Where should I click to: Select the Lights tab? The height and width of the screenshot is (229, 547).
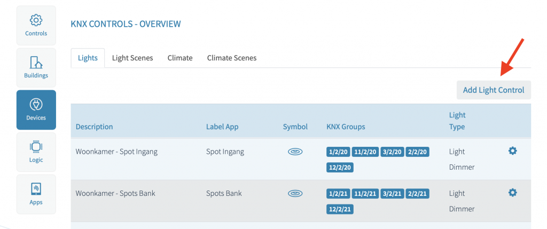pyautogui.click(x=88, y=58)
